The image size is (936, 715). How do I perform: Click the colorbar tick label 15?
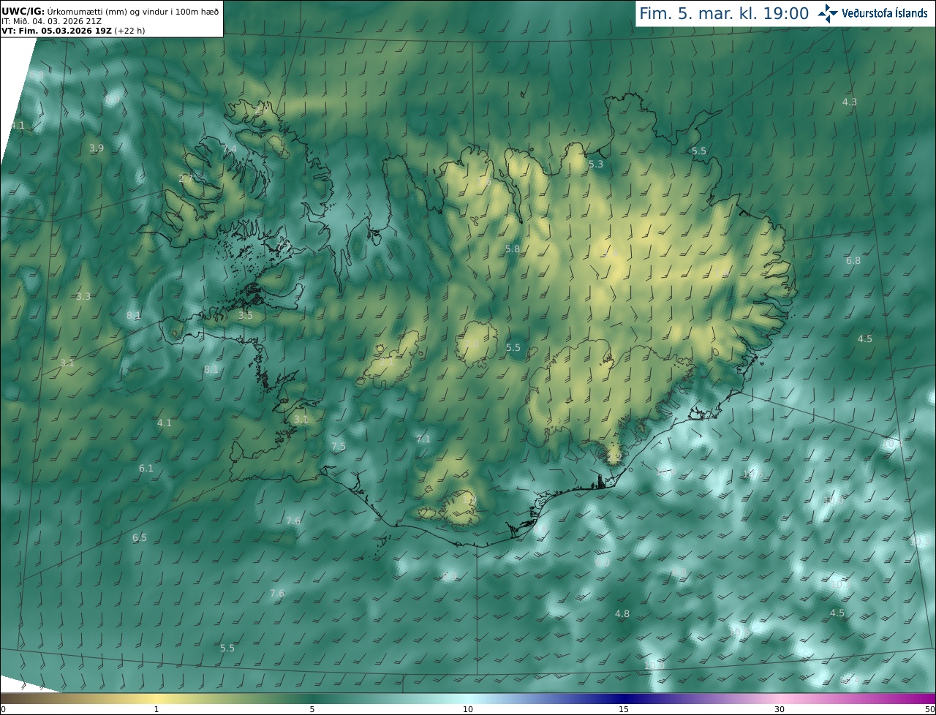624,709
